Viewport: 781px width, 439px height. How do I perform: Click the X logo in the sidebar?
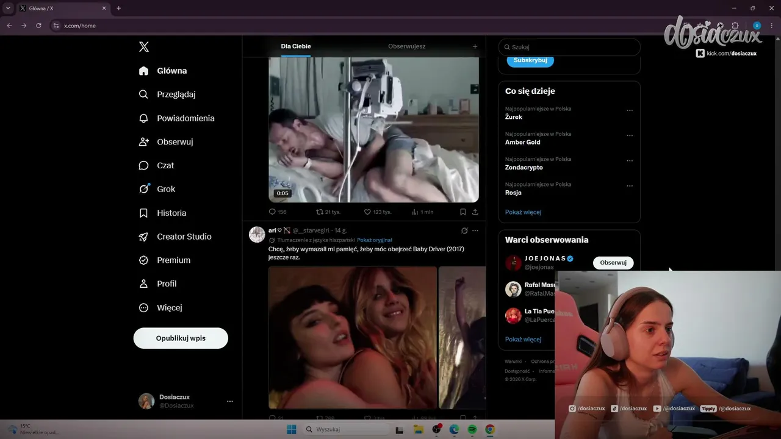144,47
